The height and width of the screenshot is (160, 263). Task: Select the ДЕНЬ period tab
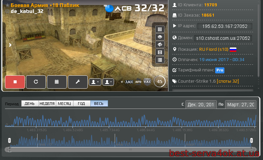(x=30, y=104)
